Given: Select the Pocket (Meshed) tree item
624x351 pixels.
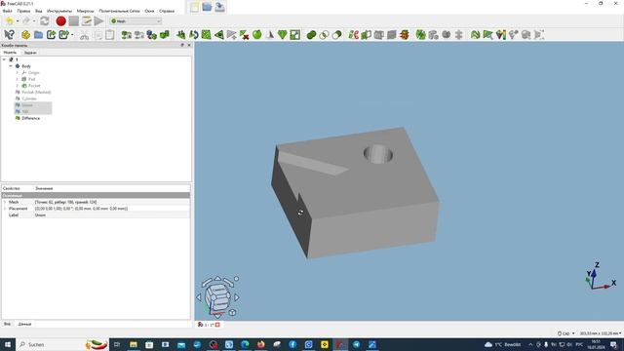Looking at the screenshot, I should click(36, 92).
